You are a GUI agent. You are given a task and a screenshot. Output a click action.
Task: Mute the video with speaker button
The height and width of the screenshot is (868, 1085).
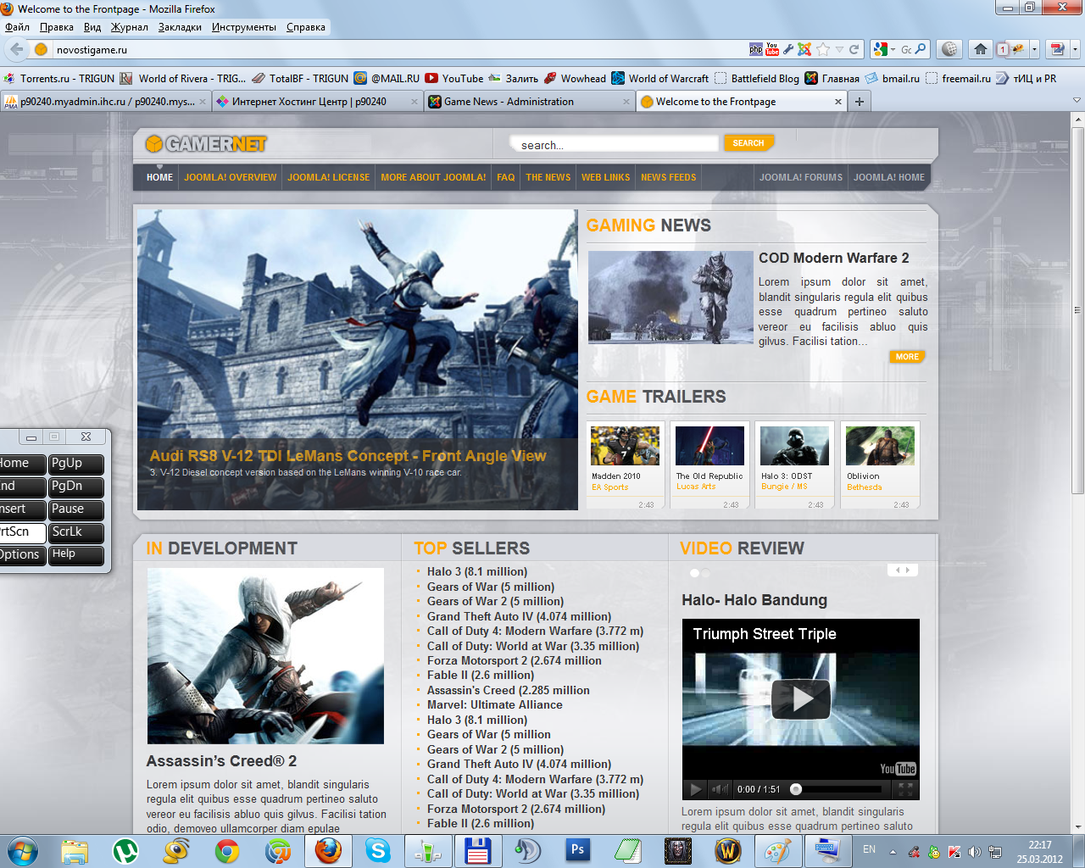(x=720, y=789)
